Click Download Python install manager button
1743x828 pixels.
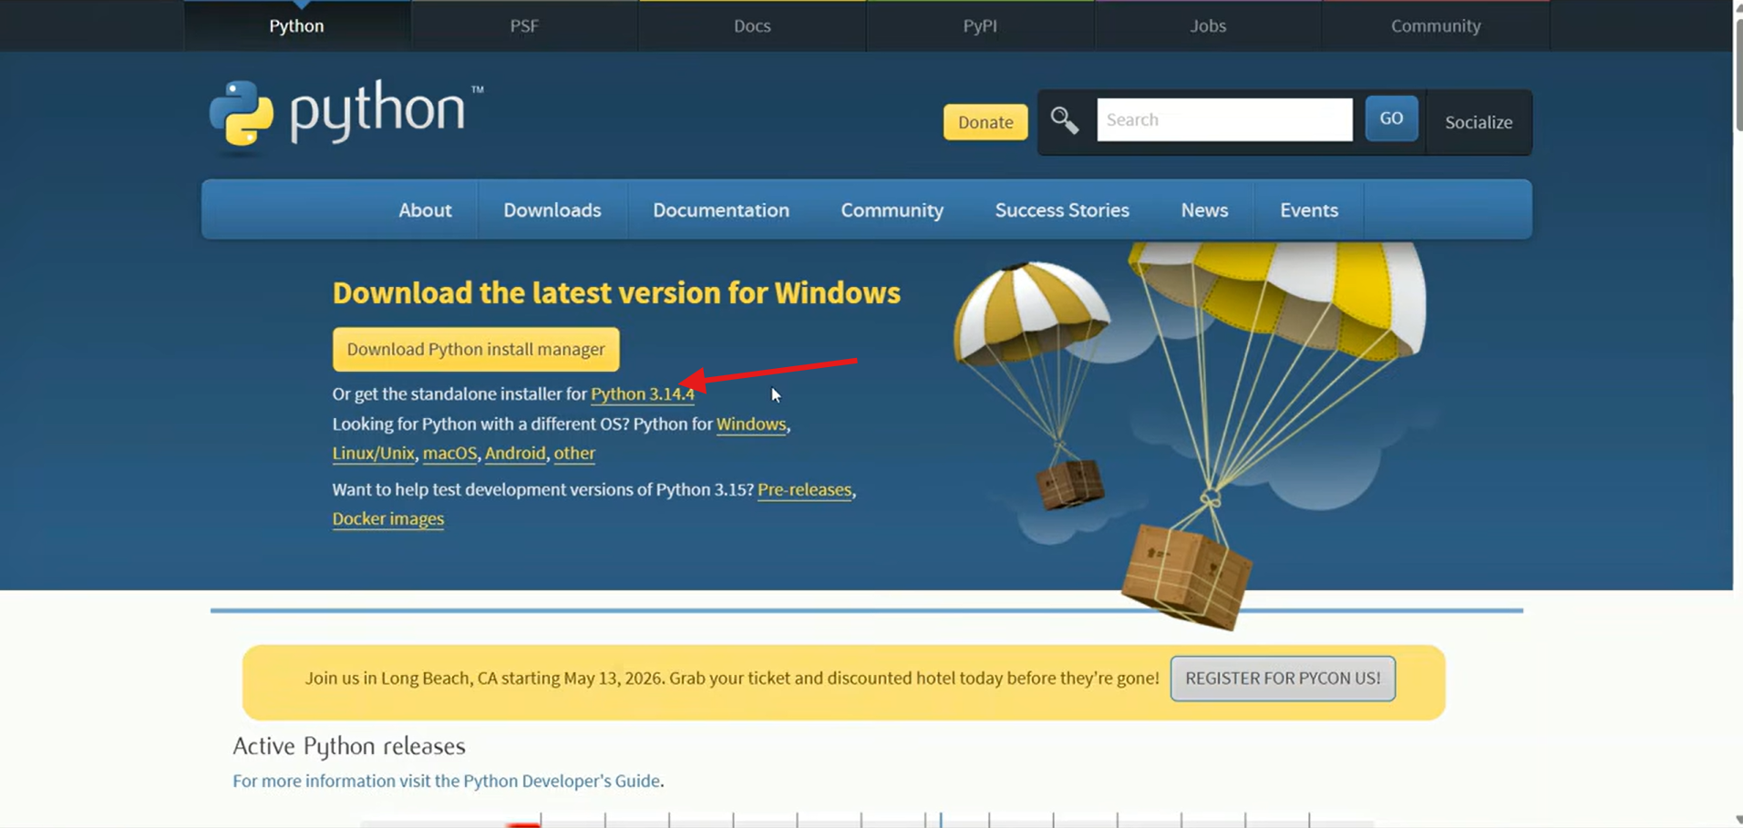click(476, 349)
